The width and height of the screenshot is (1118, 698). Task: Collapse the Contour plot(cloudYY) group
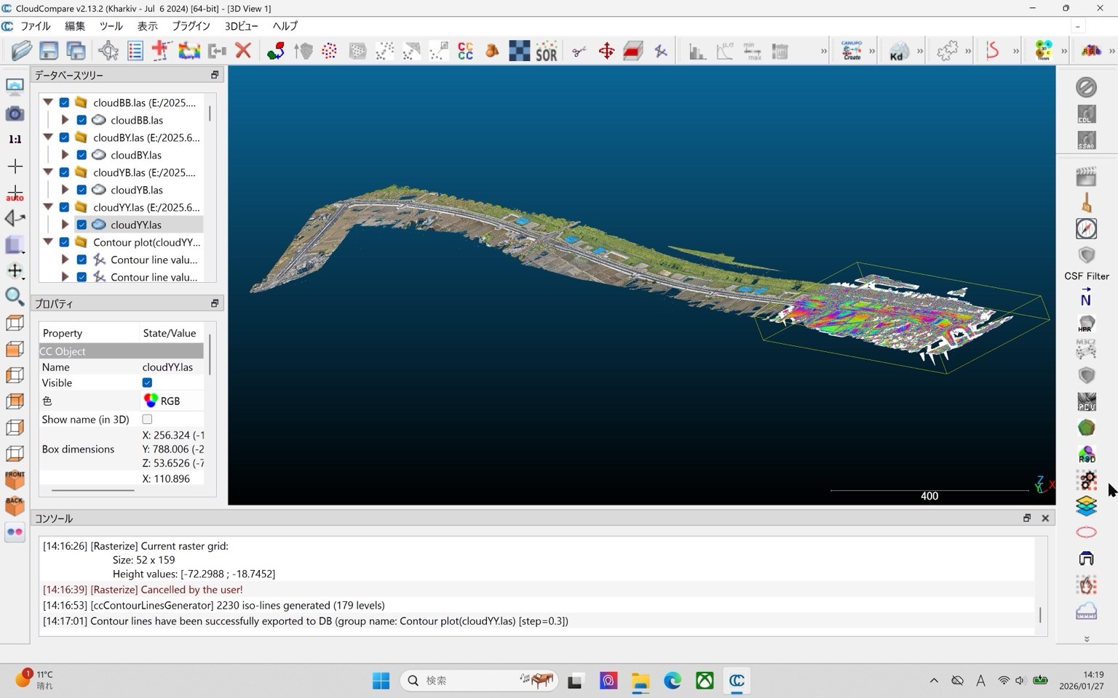click(x=48, y=242)
